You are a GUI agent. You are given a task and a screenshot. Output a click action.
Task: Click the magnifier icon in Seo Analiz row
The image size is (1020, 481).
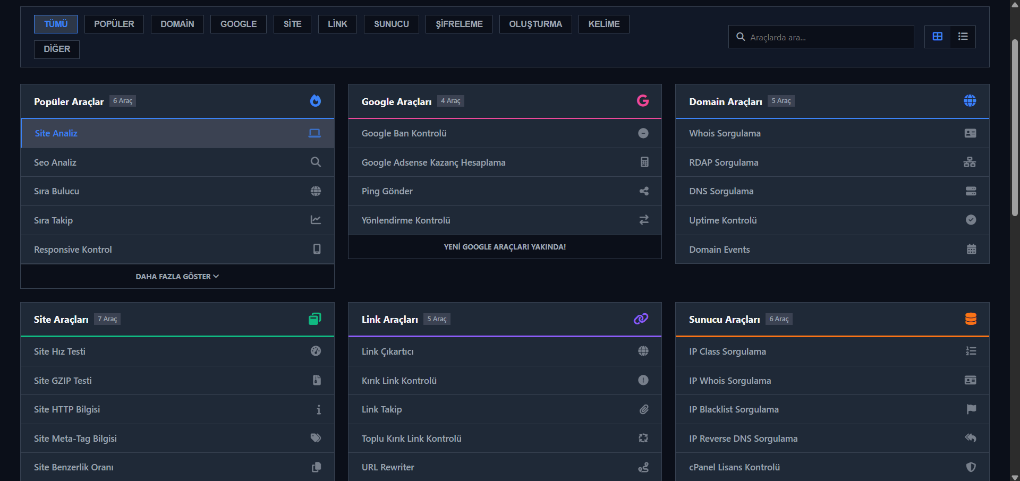pyautogui.click(x=316, y=162)
